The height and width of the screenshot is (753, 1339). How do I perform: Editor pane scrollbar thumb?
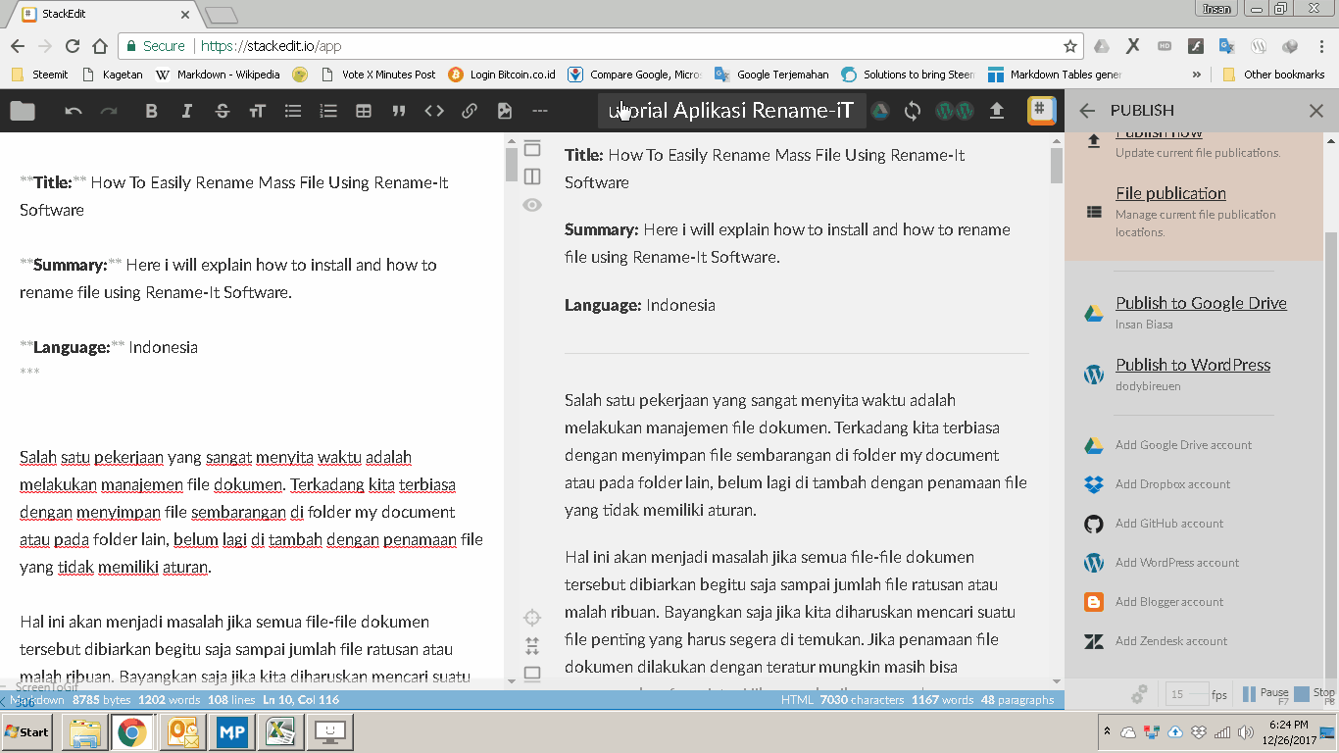(511, 164)
